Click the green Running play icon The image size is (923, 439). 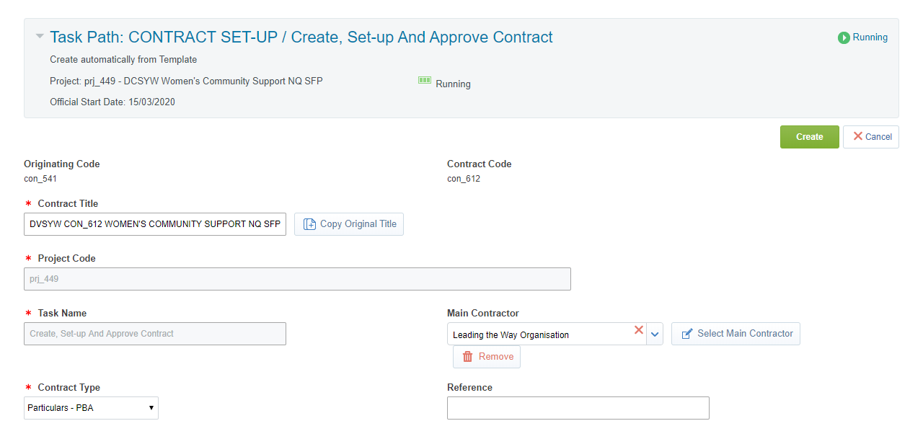(x=844, y=37)
